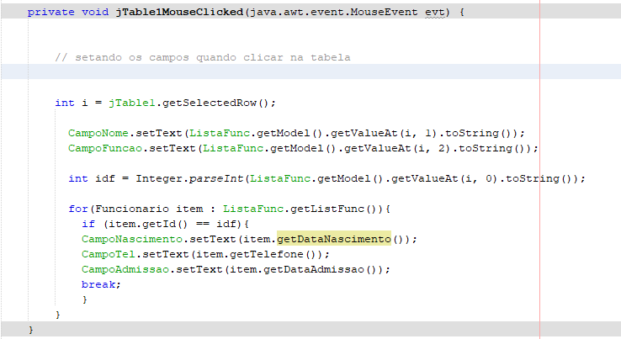Place cursor on highlighted getDataNascimento call
The image size is (621, 339).
[334, 239]
